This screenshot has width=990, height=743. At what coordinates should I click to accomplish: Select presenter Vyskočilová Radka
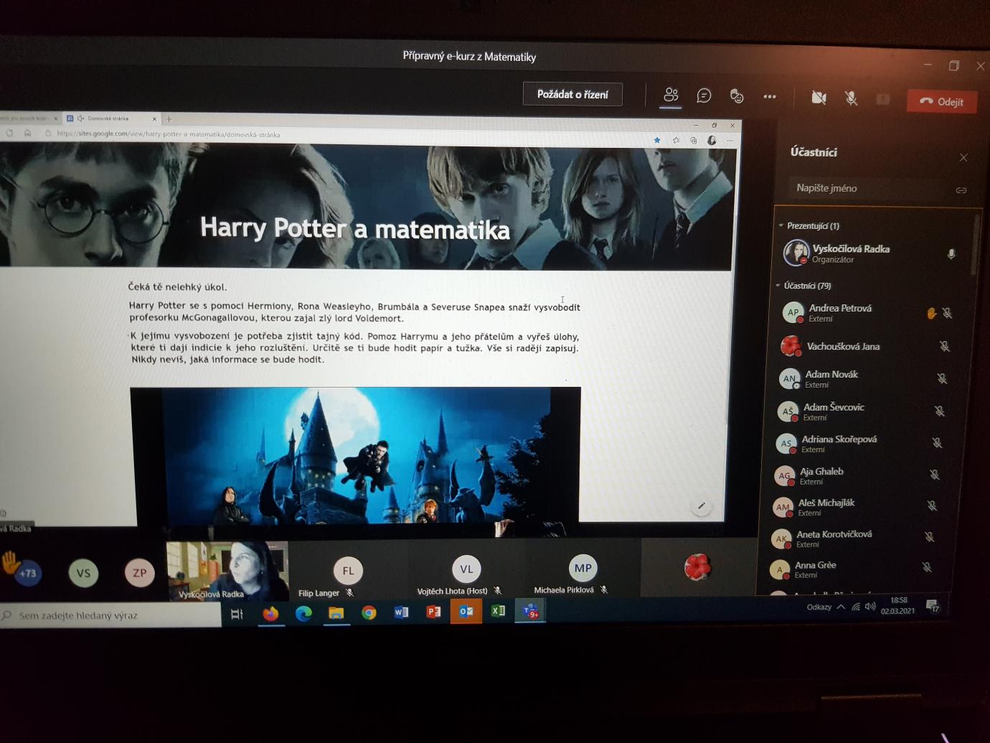pos(869,253)
